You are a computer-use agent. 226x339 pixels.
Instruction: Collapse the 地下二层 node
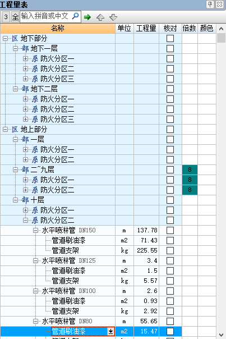(15, 89)
